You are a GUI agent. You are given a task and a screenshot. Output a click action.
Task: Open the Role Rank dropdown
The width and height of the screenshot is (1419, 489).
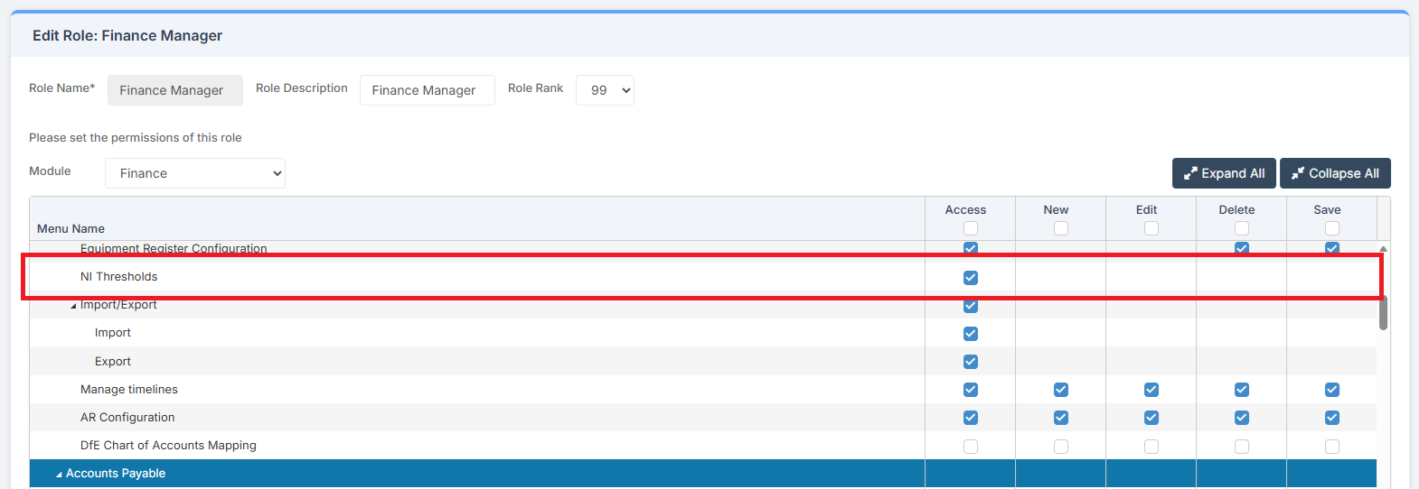[x=605, y=90]
